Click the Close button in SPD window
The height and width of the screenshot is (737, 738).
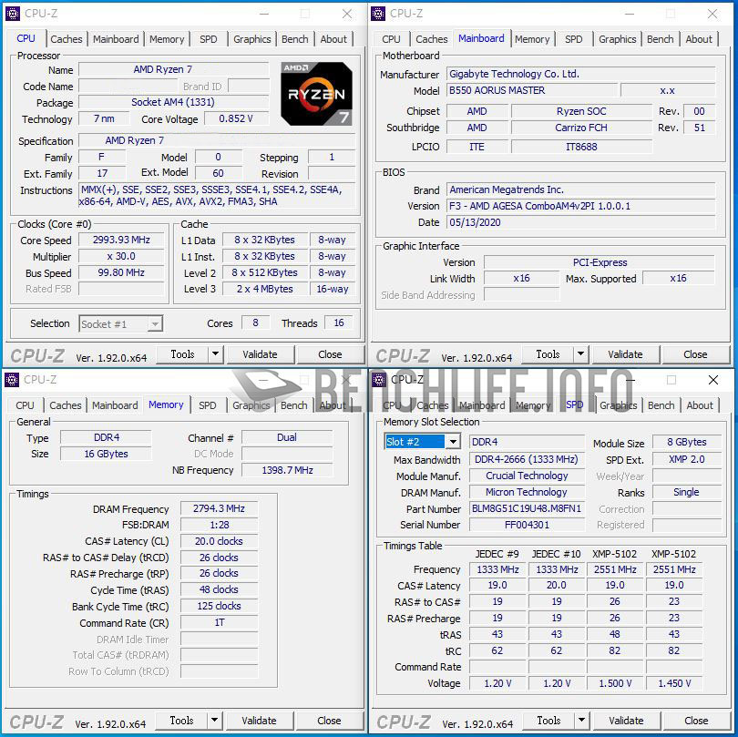[696, 720]
